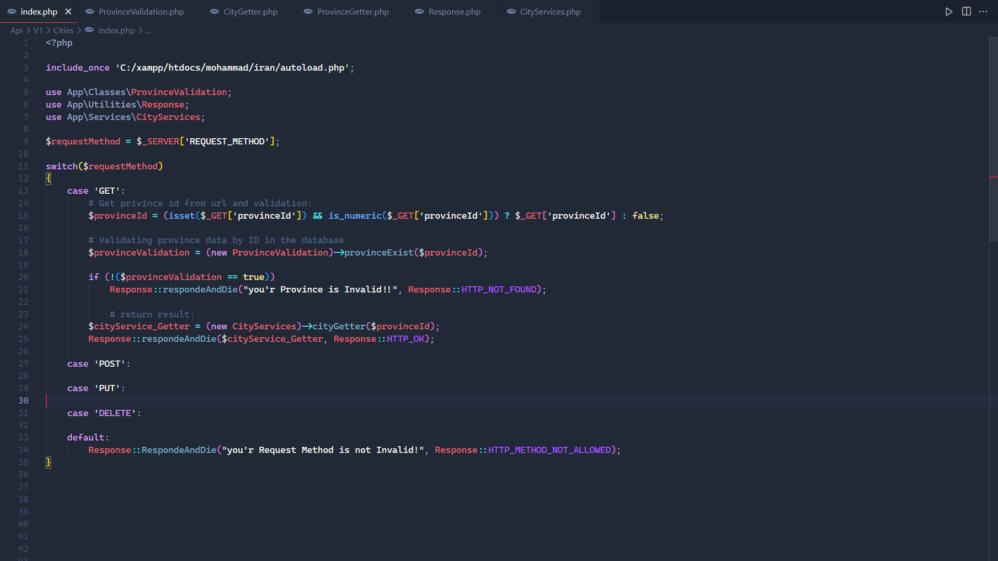
Task: Open the Cities breadcrumb folder
Action: [63, 30]
